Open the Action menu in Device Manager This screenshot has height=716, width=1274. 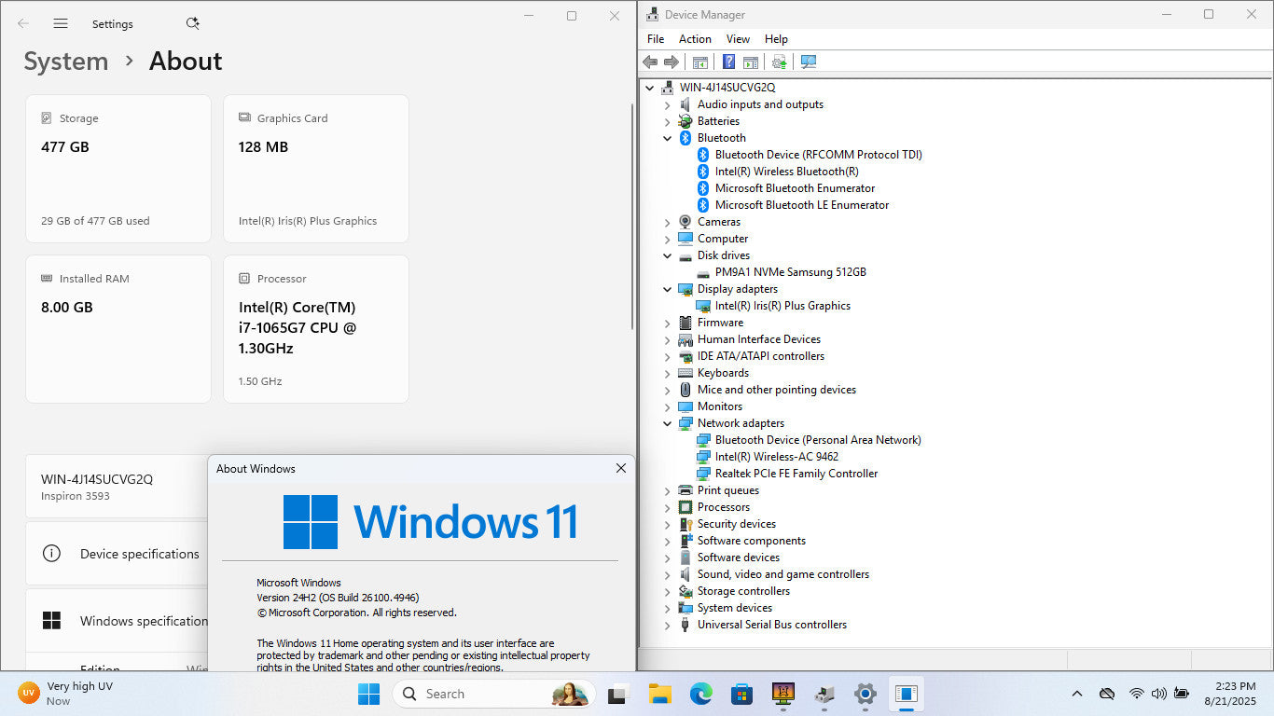tap(695, 39)
